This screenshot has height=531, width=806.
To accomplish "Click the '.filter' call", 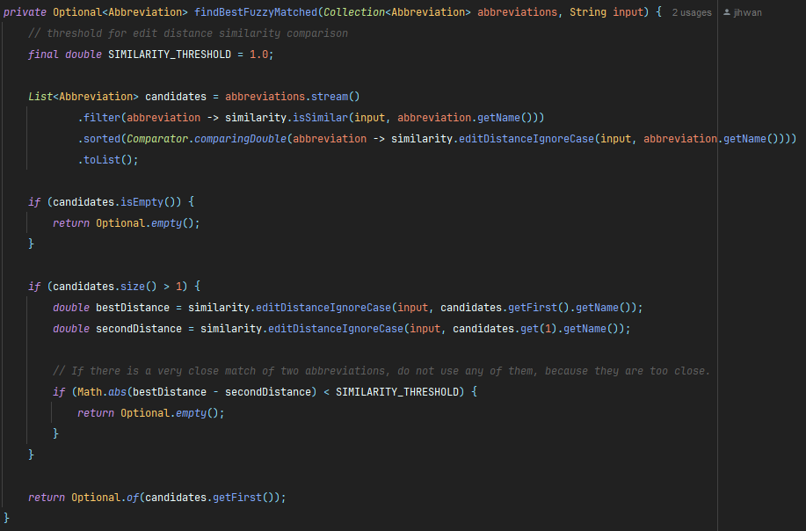I will pos(98,117).
